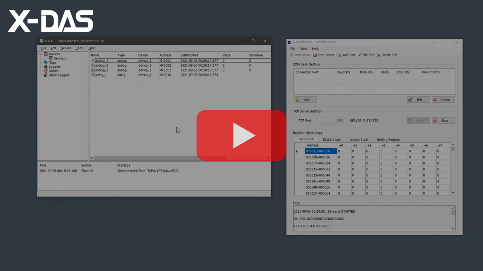This screenshot has height=271, width=483.
Task: Click Stop Server in the Modbus toolbar
Action: (323, 55)
